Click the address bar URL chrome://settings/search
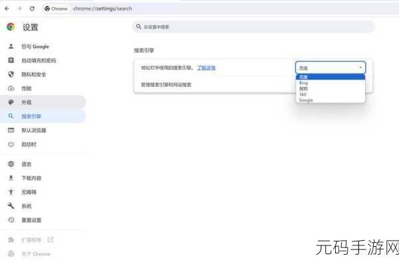The width and height of the screenshot is (399, 260). coord(102,9)
